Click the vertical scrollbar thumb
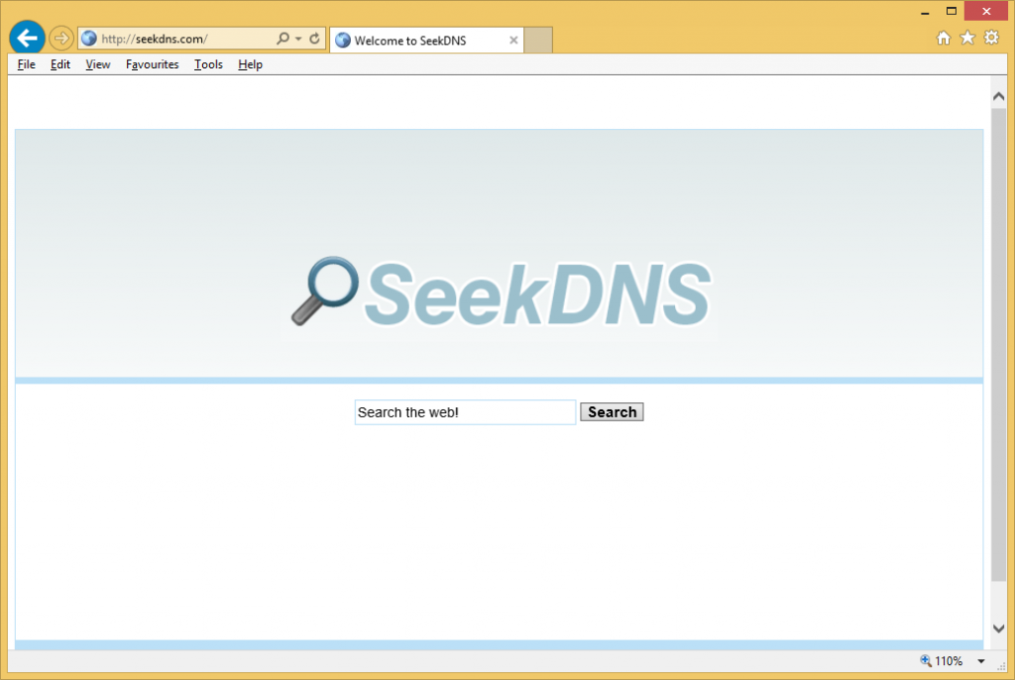Image resolution: width=1015 pixels, height=680 pixels. pos(999,345)
